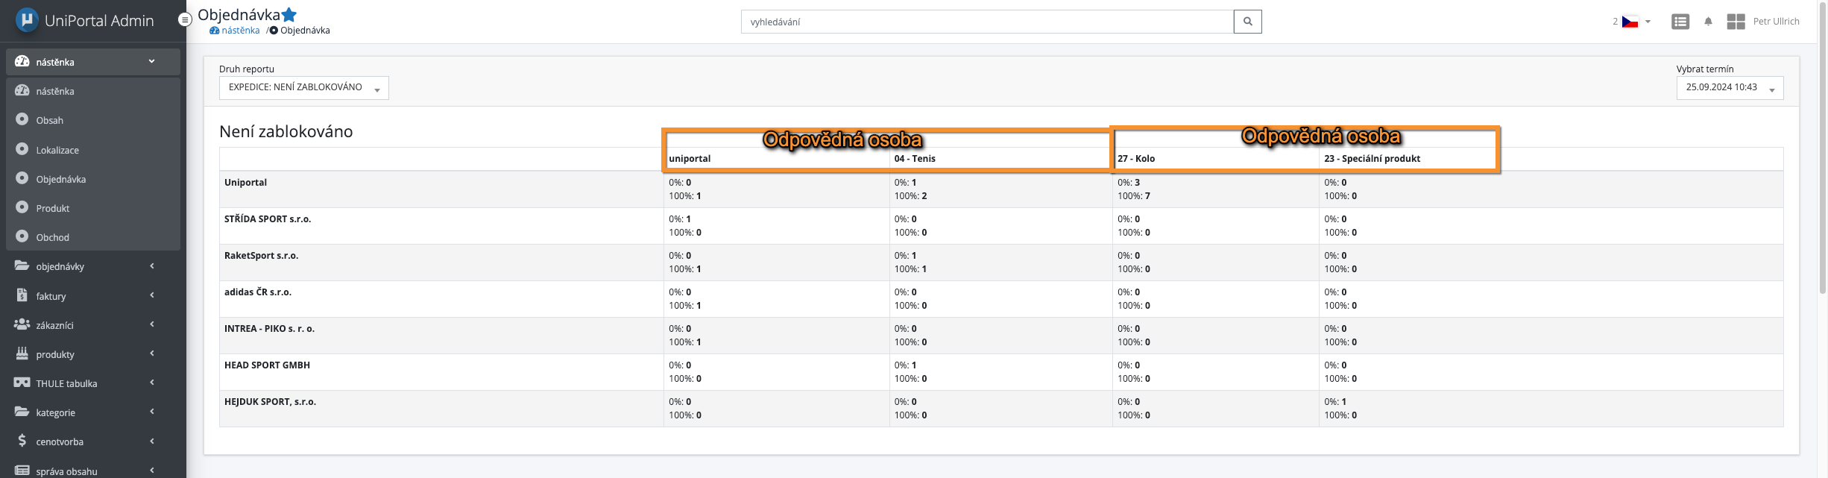Screen dimensions: 1828x478
Task: Open Objednávka in sidebar
Action: pyautogui.click(x=93, y=179)
